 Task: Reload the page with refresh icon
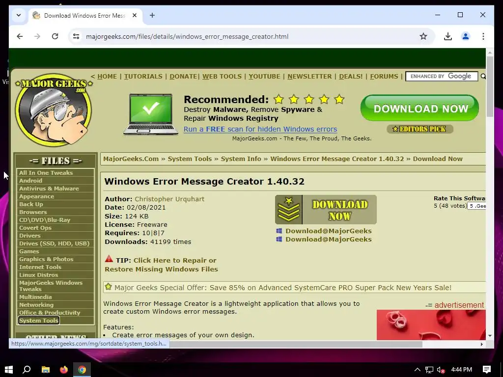pos(55,36)
